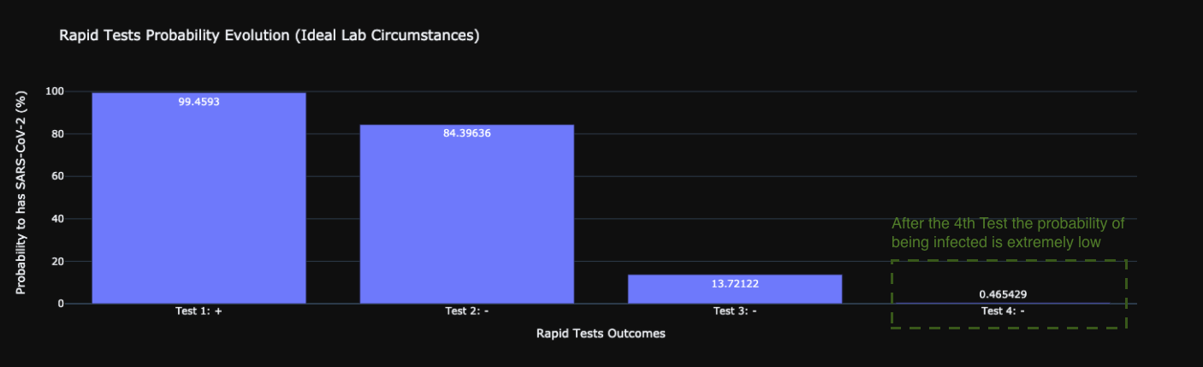Select the Test 2: - bar
The height and width of the screenshot is (367, 1203).
tap(466, 214)
